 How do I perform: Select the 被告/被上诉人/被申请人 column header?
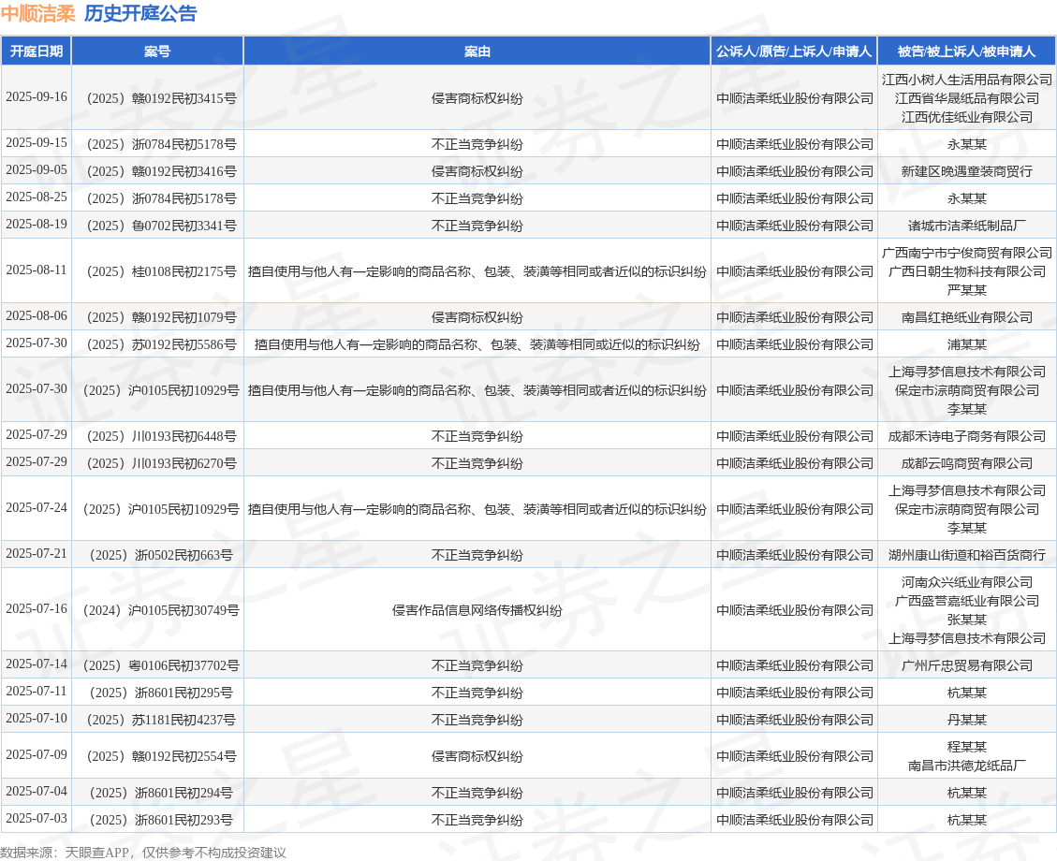967,51
